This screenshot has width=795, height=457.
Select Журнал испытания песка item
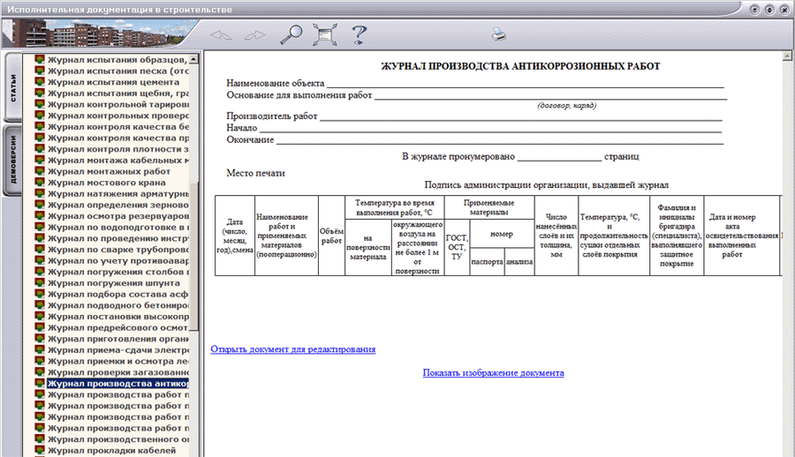click(117, 71)
